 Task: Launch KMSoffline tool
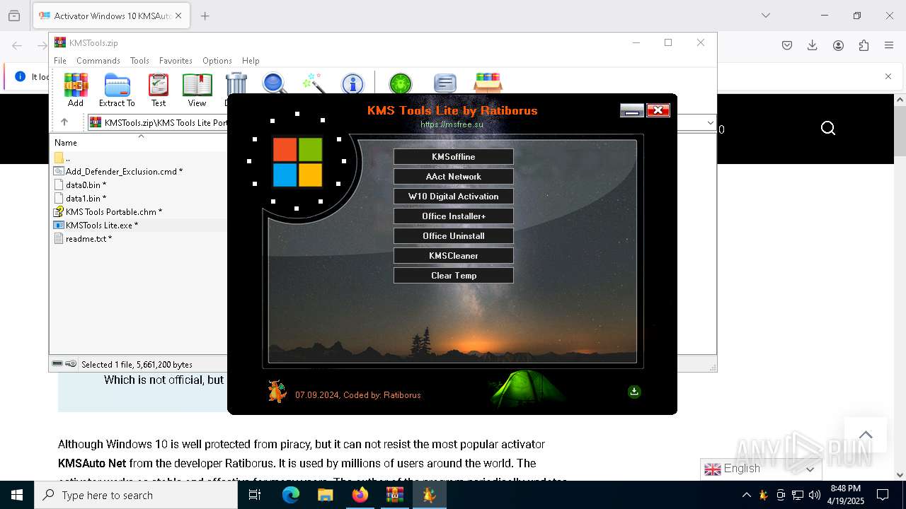point(454,157)
